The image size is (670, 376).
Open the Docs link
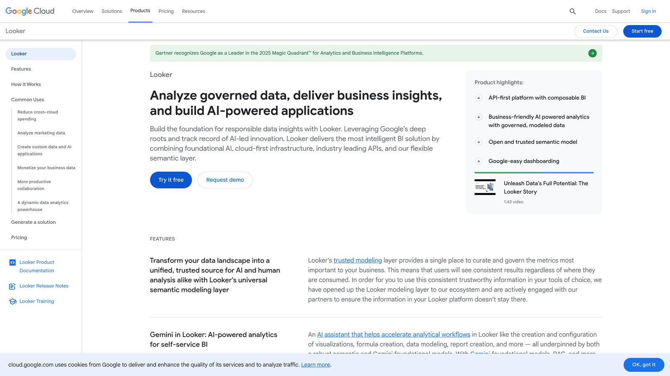(600, 11)
